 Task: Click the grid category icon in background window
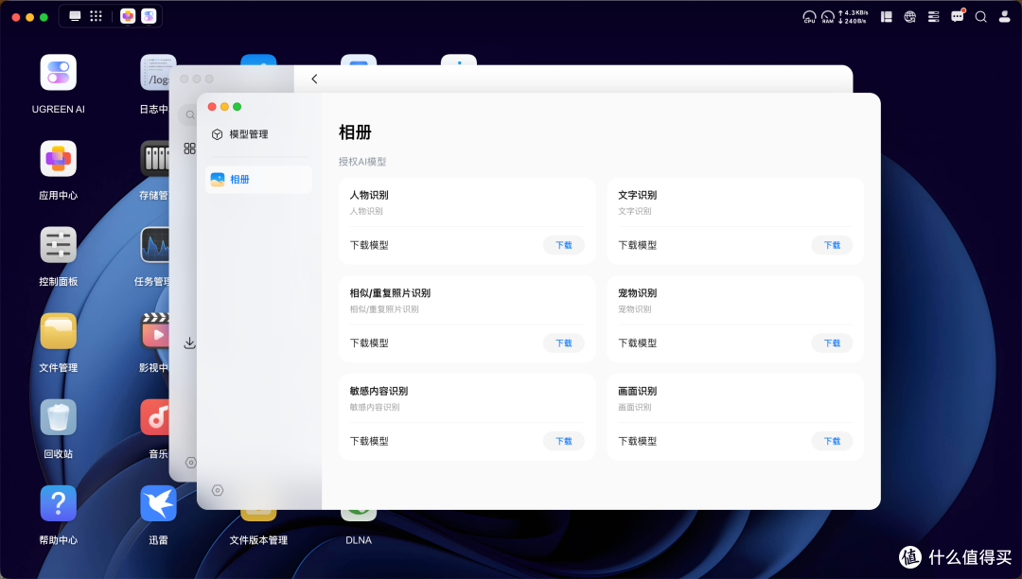tap(189, 149)
